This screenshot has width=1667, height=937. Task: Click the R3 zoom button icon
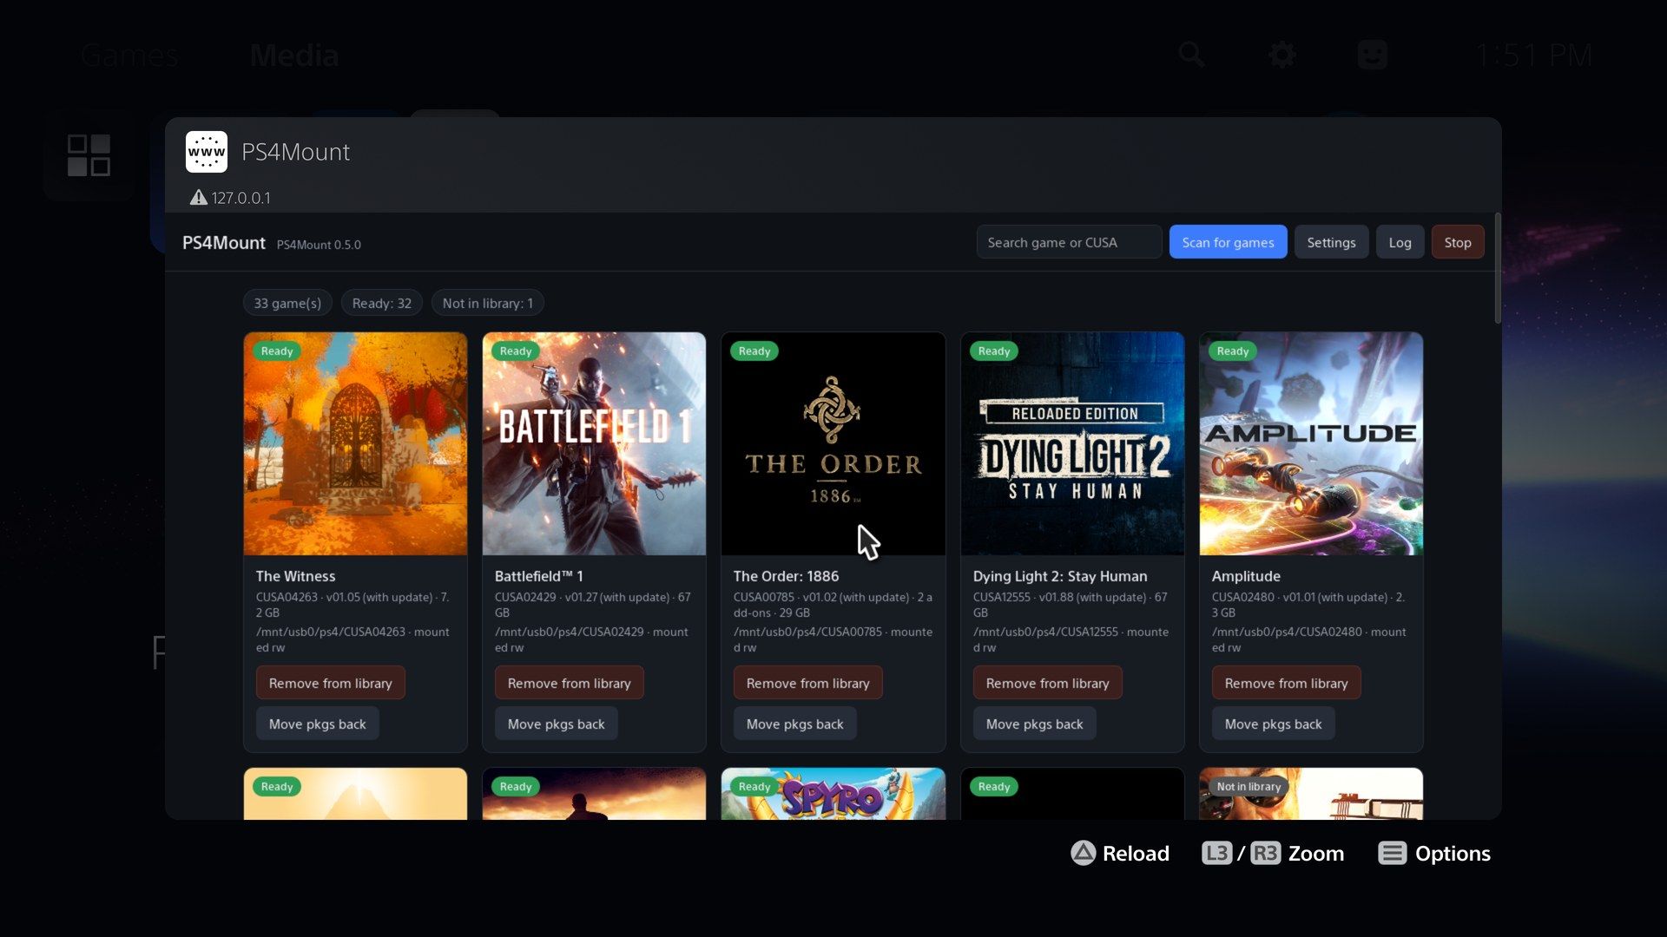pos(1265,853)
